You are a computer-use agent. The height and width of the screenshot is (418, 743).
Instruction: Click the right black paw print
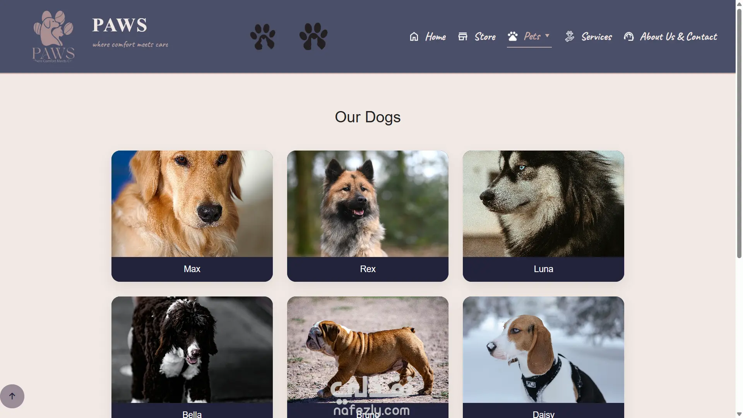313,36
